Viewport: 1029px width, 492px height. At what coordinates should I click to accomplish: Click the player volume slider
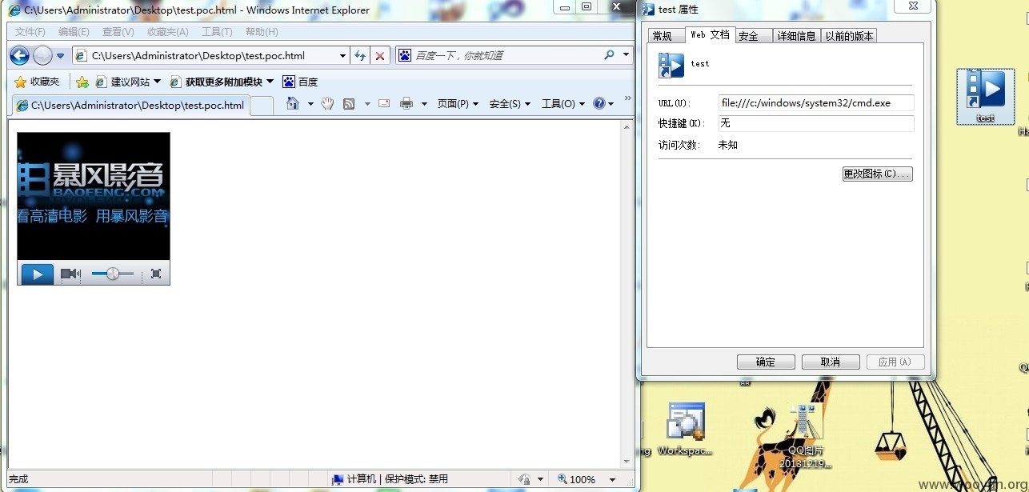(x=113, y=274)
